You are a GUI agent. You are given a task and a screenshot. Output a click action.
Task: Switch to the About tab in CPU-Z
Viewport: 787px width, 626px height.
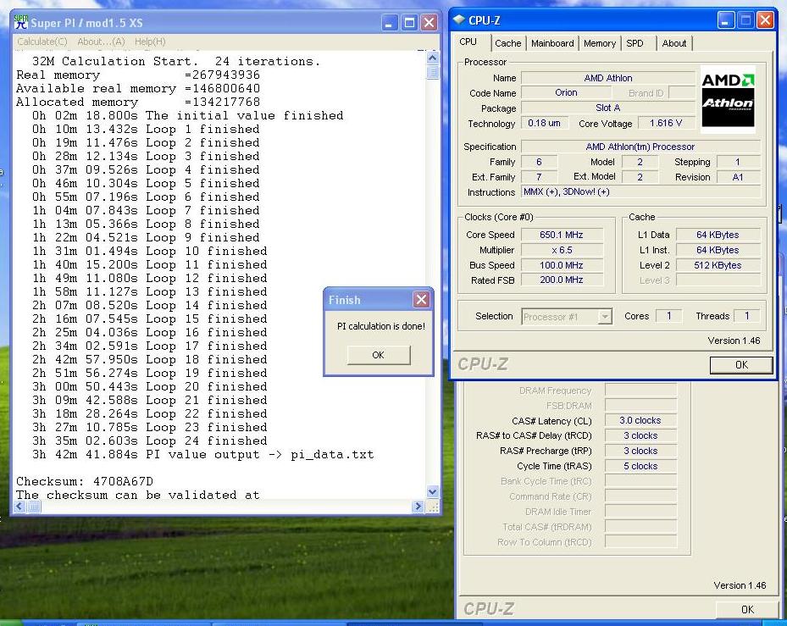coord(674,43)
